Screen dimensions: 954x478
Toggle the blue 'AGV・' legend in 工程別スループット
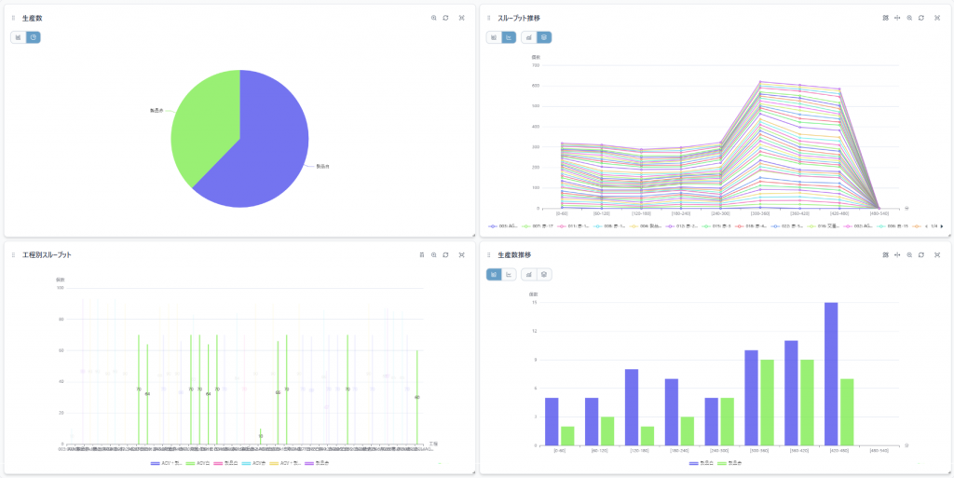166,463
